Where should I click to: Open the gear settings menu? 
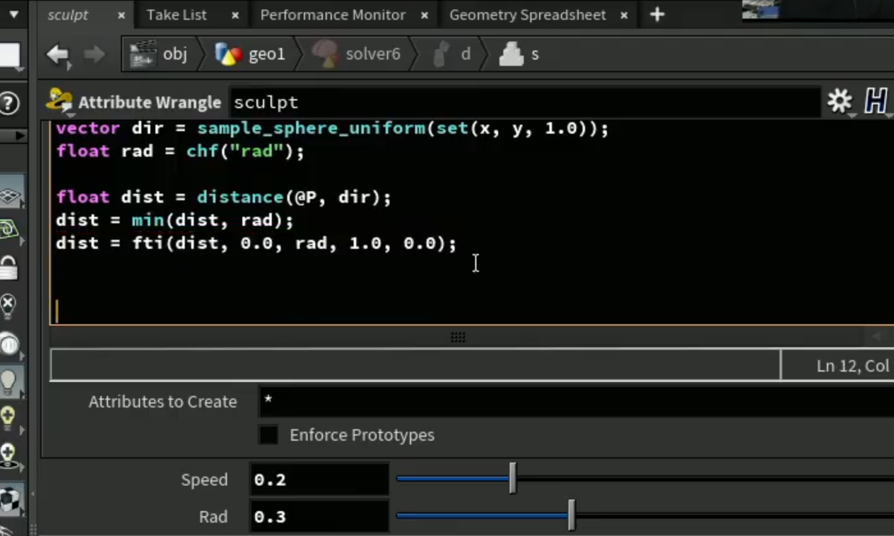(840, 101)
